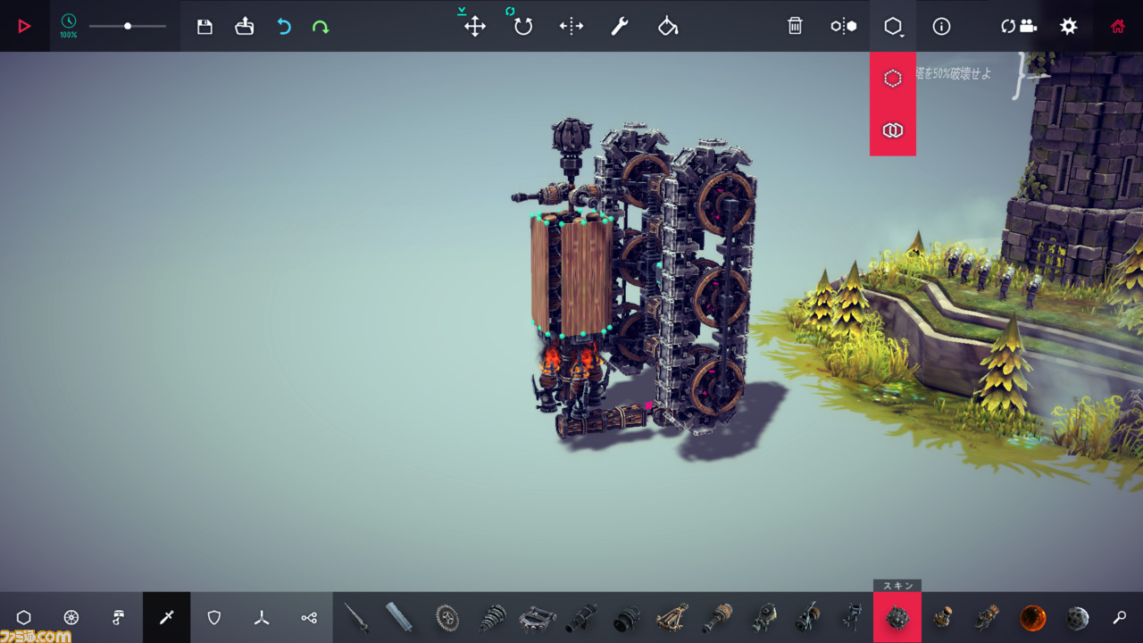Undo the last action with the blue arrow
1143x643 pixels.
coord(284,27)
